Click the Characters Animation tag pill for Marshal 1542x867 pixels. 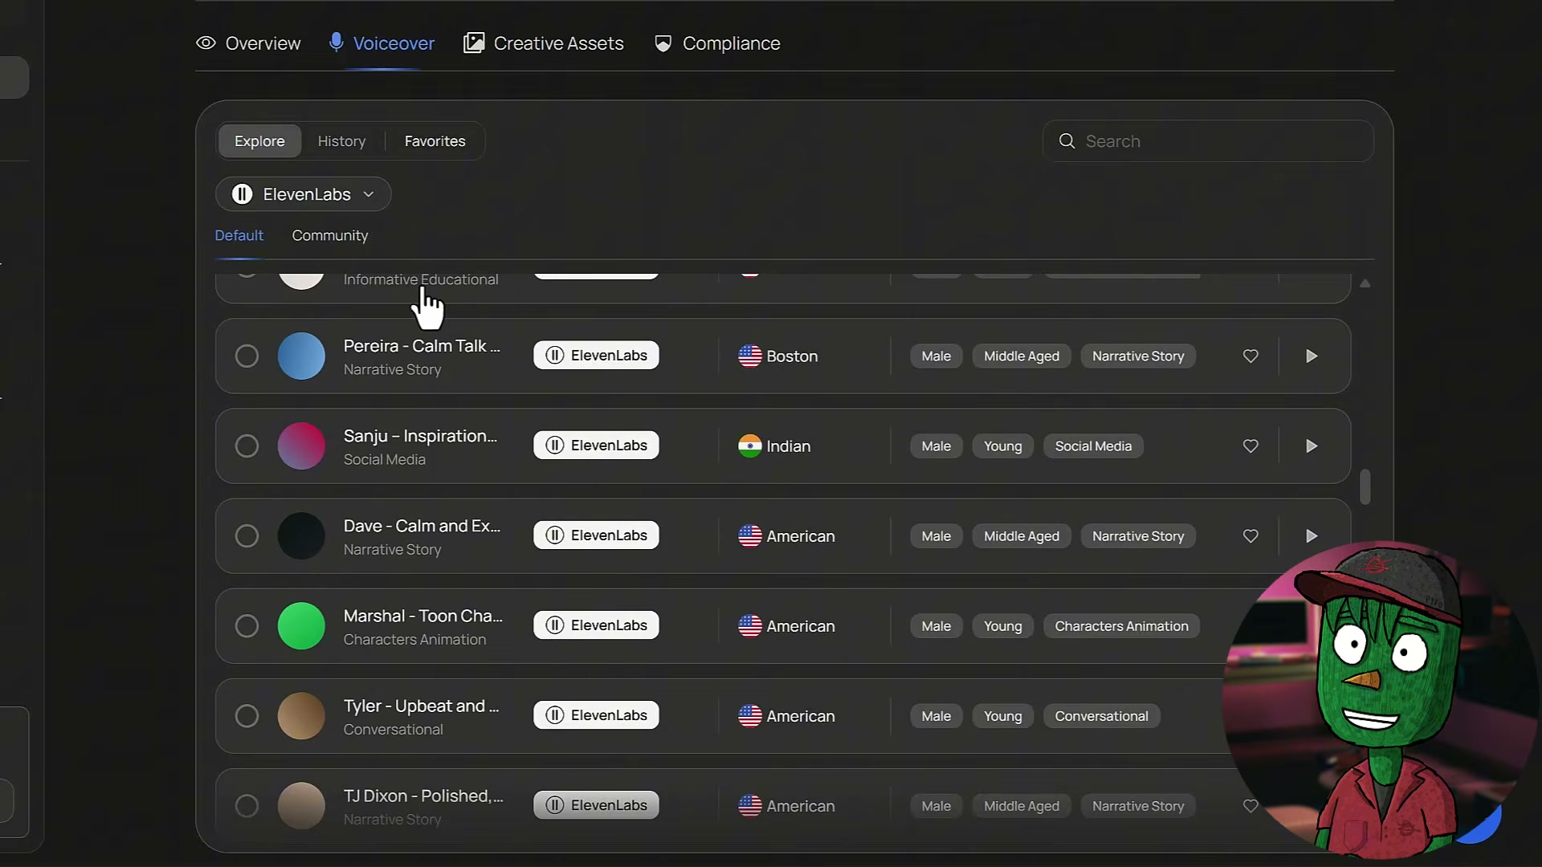1121,625
